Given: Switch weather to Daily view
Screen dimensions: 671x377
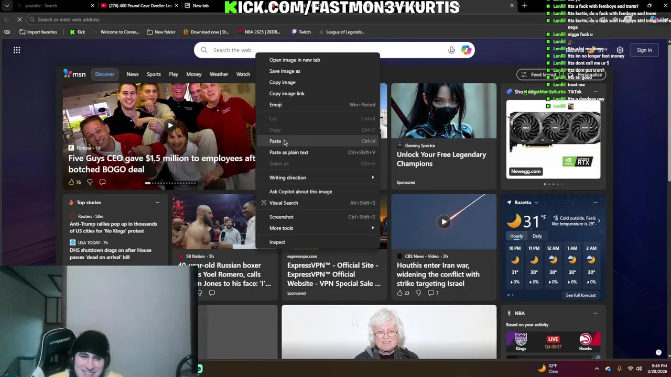Looking at the screenshot, I should click(537, 236).
